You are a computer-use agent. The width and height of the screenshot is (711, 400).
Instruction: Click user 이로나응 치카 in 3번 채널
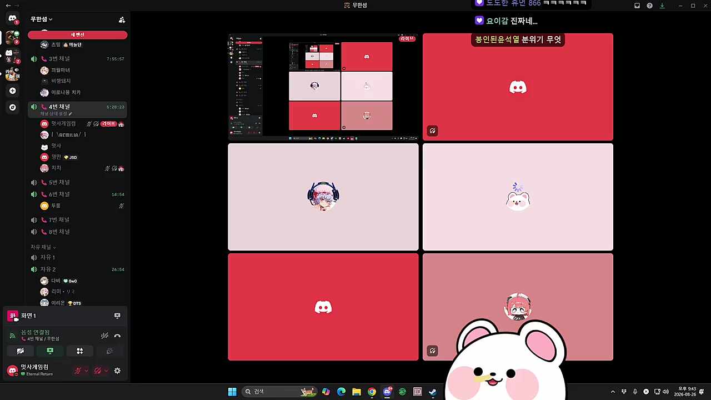tap(83, 92)
